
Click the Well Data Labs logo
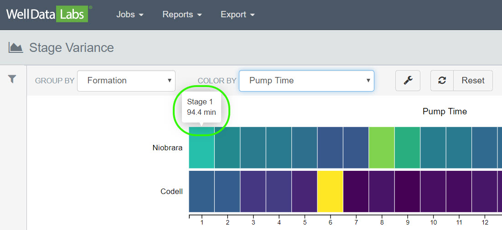[47, 14]
